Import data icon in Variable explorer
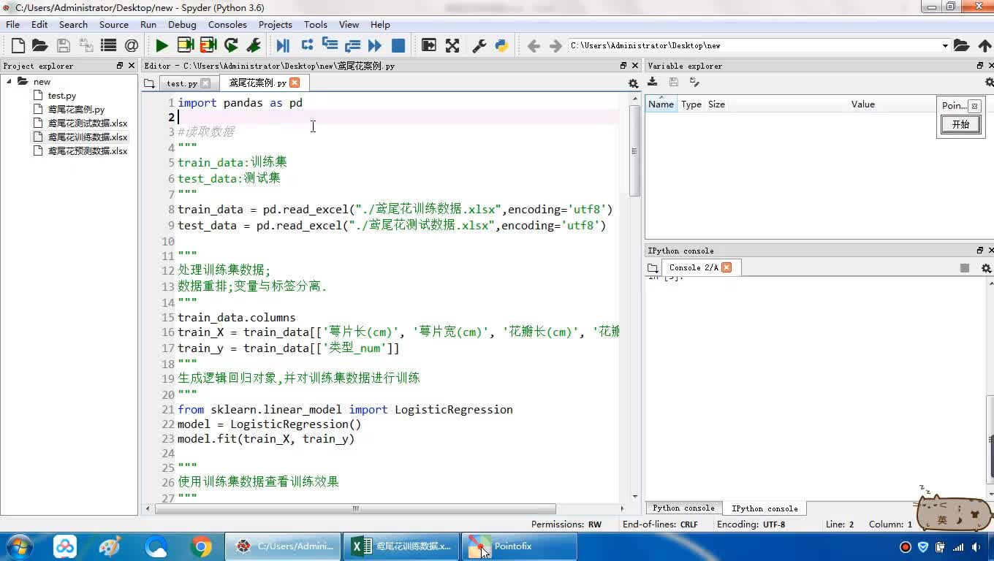 (x=653, y=83)
